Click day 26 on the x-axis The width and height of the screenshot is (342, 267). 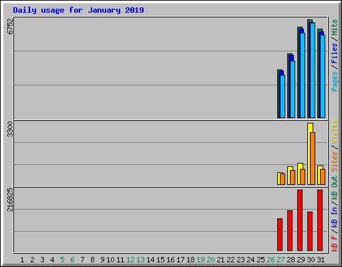pos(271,260)
